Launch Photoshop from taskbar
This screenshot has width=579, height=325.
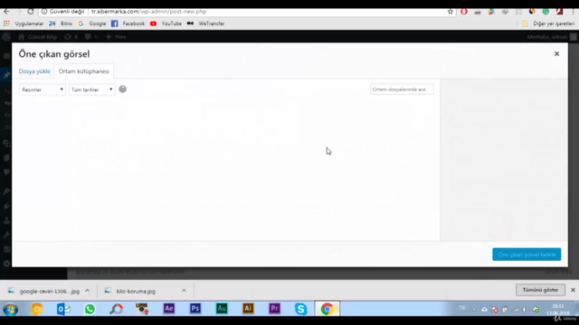[x=195, y=309]
